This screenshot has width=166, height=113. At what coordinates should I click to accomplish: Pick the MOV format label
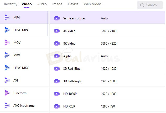pos(17,42)
